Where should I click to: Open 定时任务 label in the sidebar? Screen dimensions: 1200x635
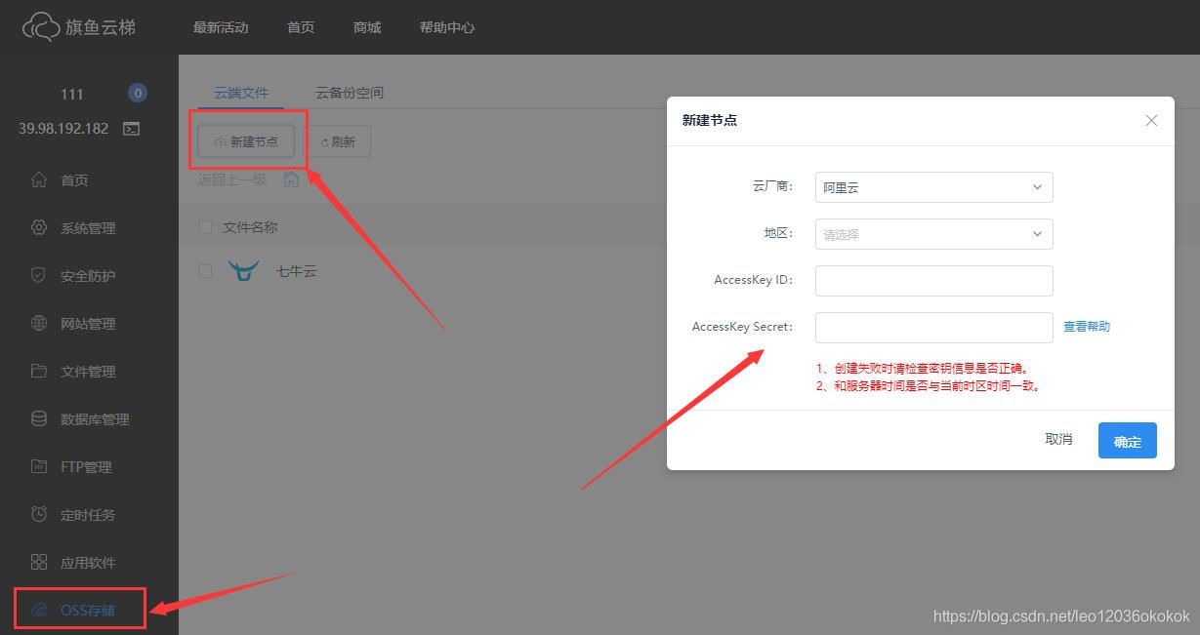(88, 515)
